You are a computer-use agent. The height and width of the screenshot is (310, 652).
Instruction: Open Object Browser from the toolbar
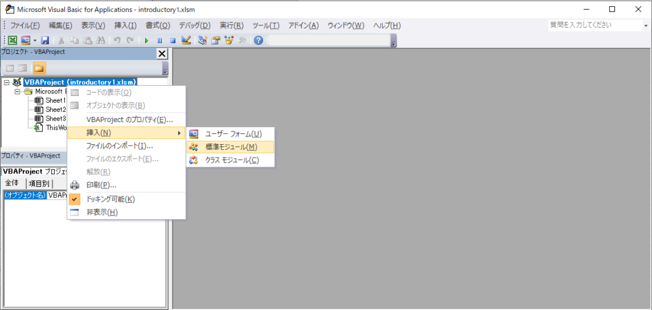point(229,41)
